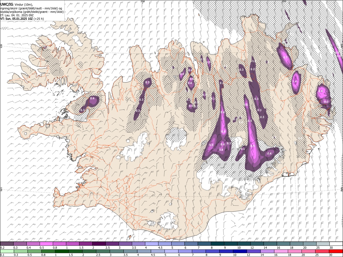Click the 0.1 label in the bottom legend row
Image resolution: width=343 pixels, height=257 pixels.
pyautogui.click(x=2, y=255)
